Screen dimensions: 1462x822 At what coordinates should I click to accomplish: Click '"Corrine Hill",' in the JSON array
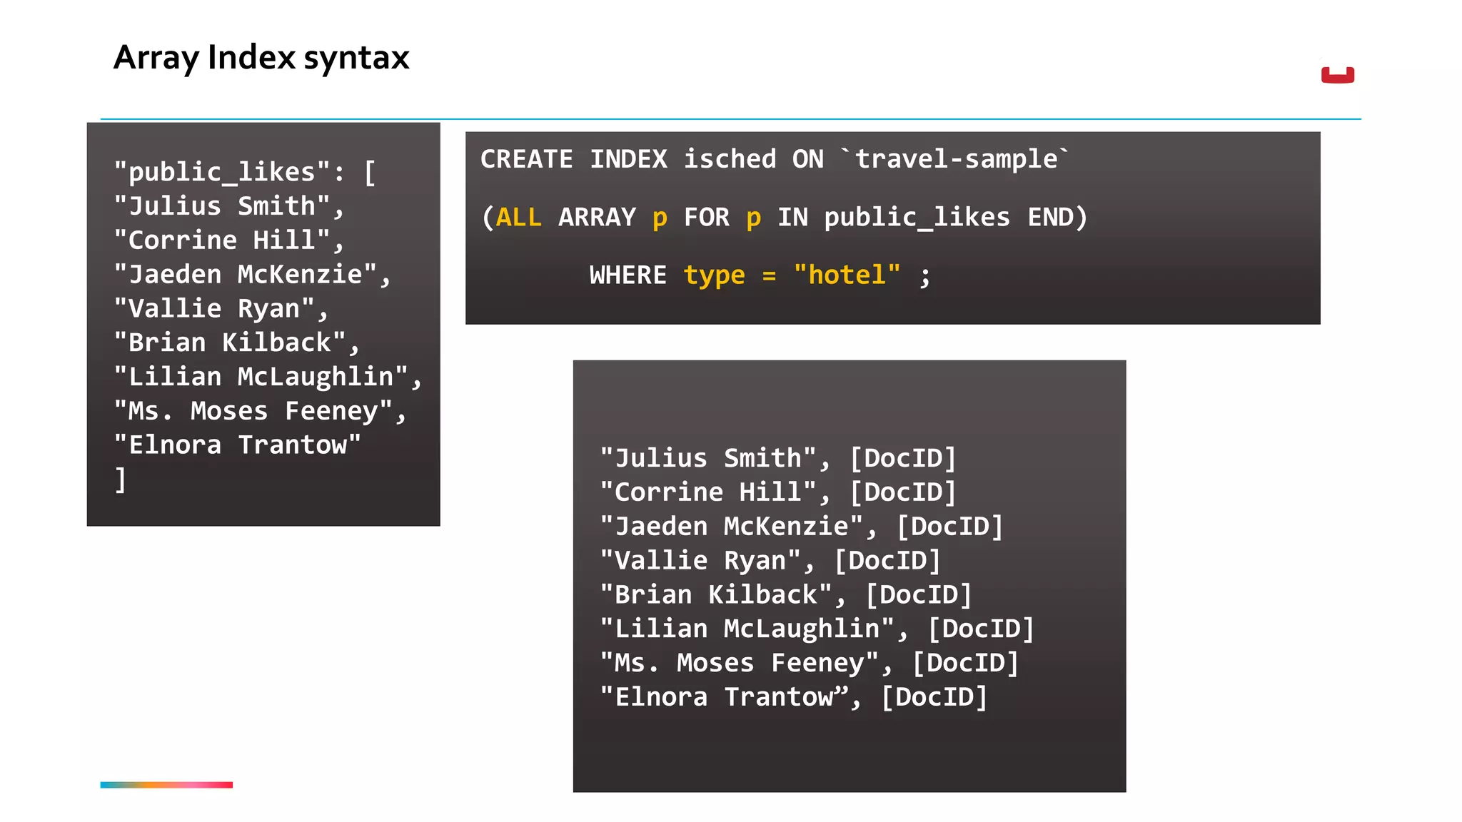[229, 241]
